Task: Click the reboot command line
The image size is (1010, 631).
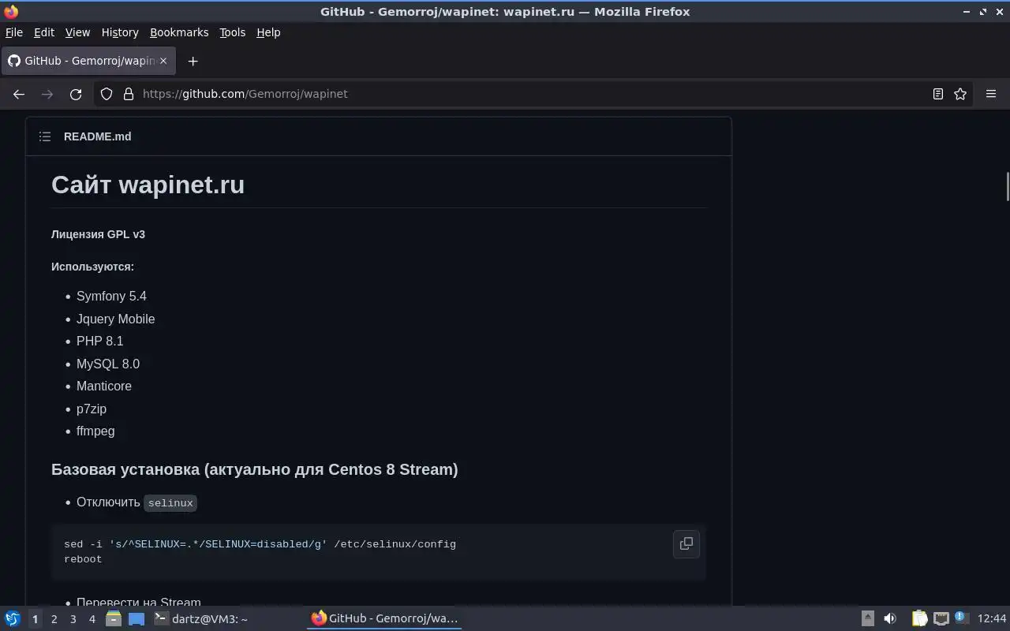Action: (83, 559)
